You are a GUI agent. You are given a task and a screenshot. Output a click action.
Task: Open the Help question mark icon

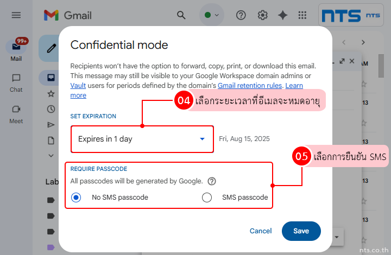coord(241,15)
